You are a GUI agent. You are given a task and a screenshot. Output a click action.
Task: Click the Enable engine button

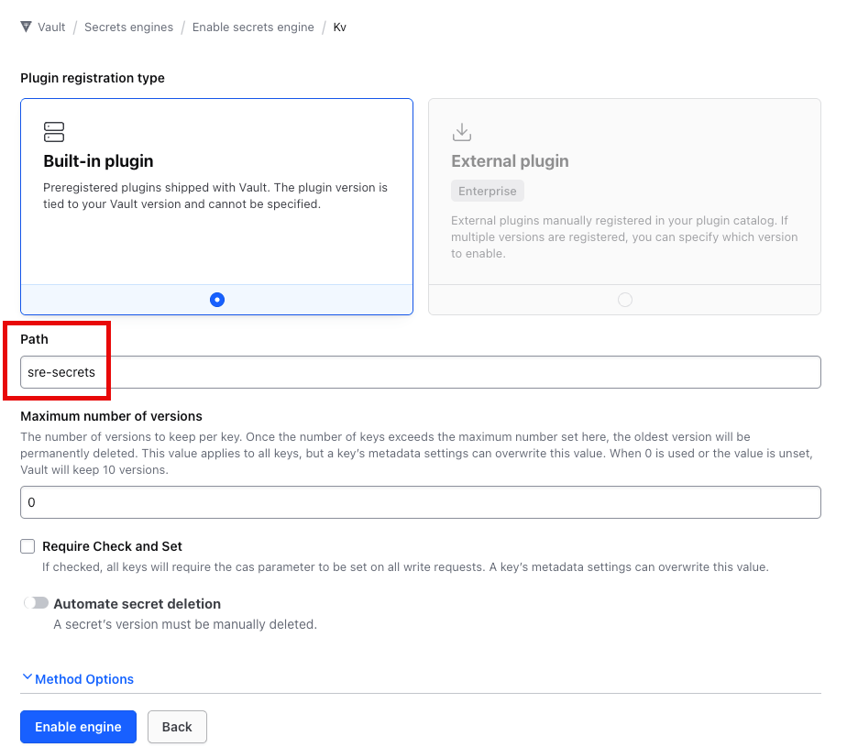tap(78, 727)
